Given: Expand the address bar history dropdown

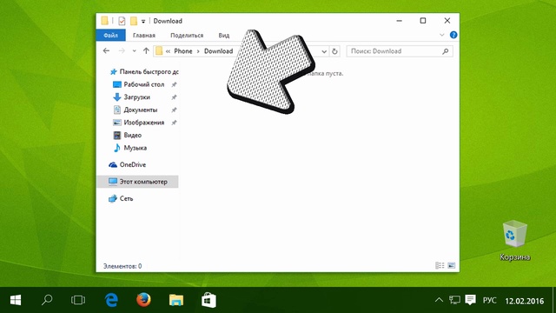Looking at the screenshot, I should (x=324, y=51).
